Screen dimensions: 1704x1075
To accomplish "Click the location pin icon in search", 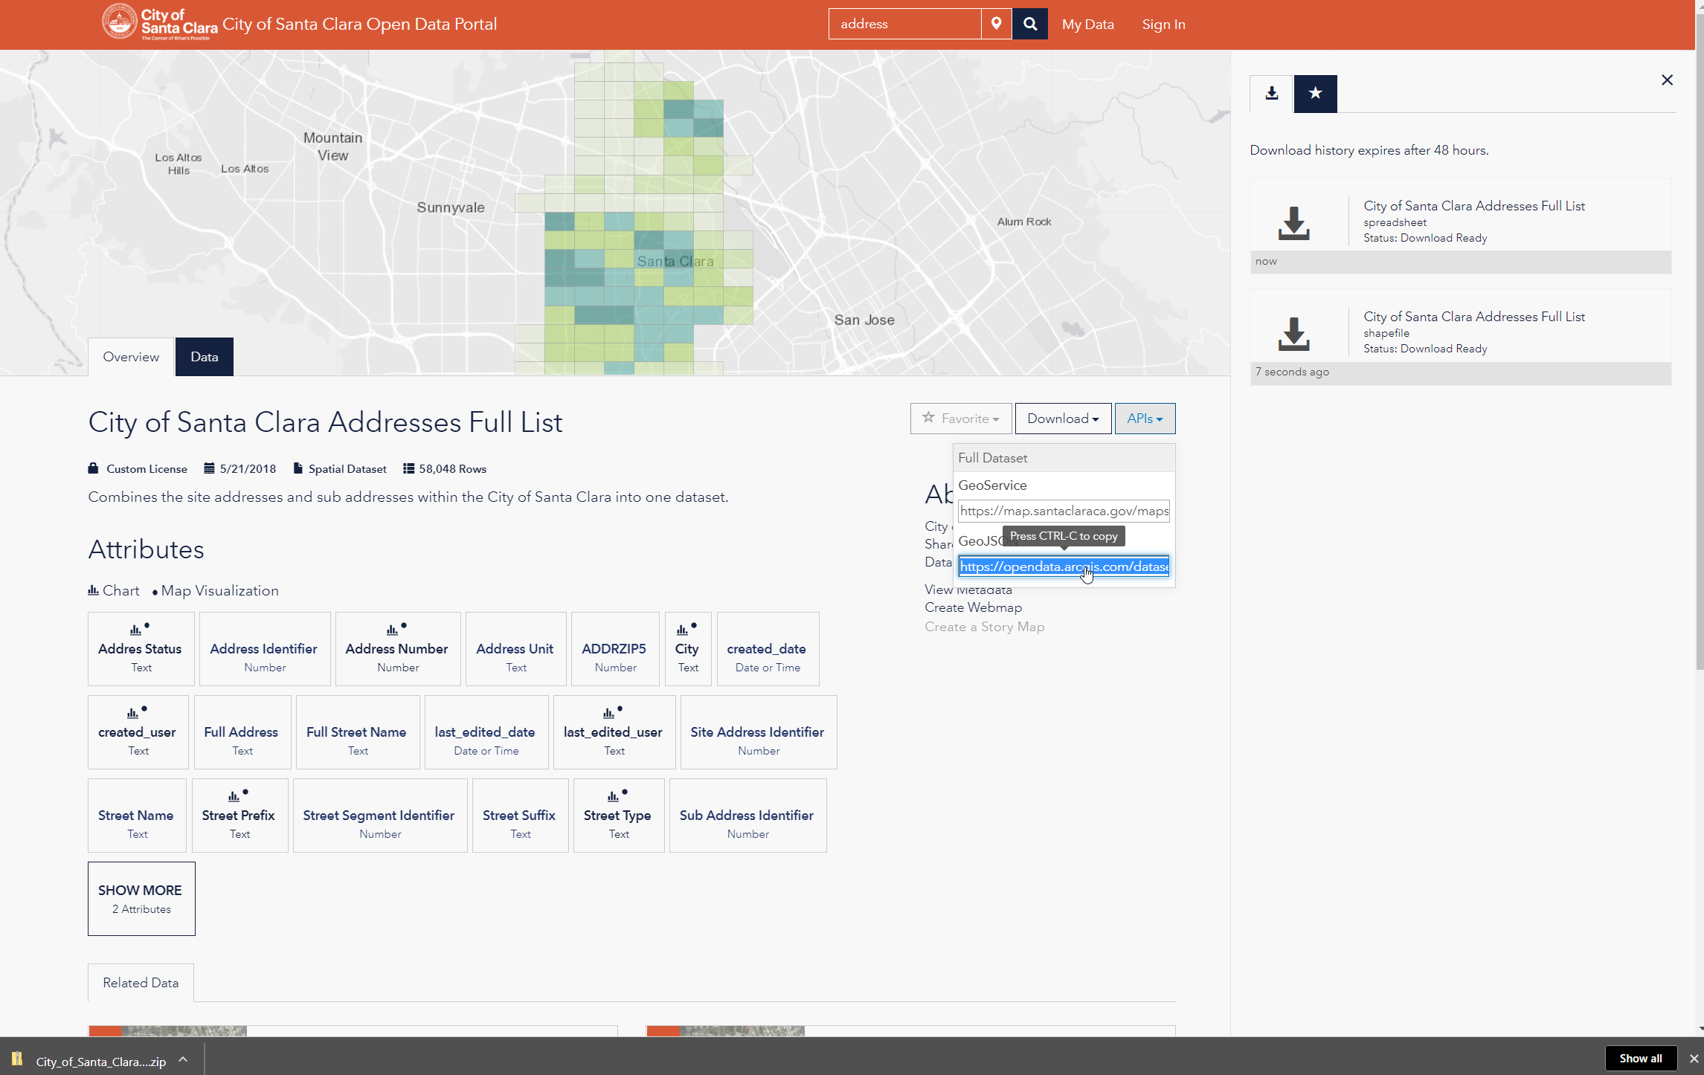I will pyautogui.click(x=996, y=24).
